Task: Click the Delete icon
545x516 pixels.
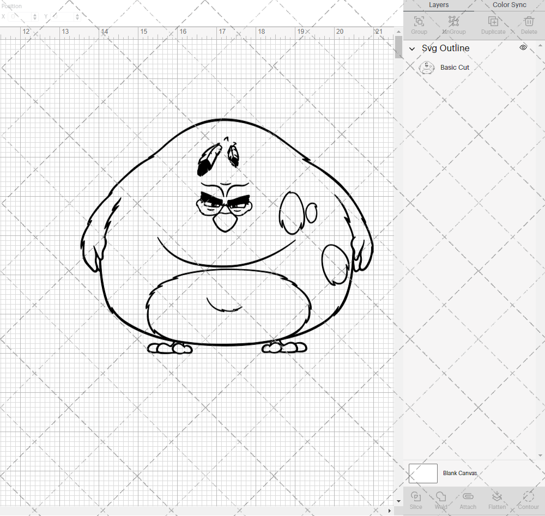Action: point(528,22)
